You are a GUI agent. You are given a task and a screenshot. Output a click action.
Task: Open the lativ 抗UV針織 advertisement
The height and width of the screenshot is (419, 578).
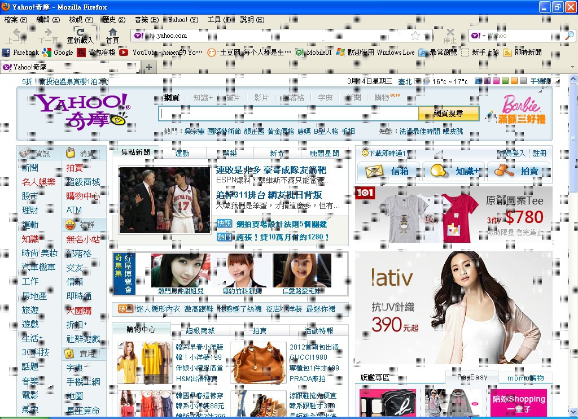tap(453, 308)
